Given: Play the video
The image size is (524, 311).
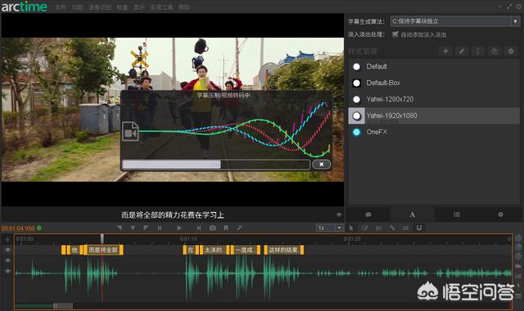Looking at the screenshot, I should point(179,228).
